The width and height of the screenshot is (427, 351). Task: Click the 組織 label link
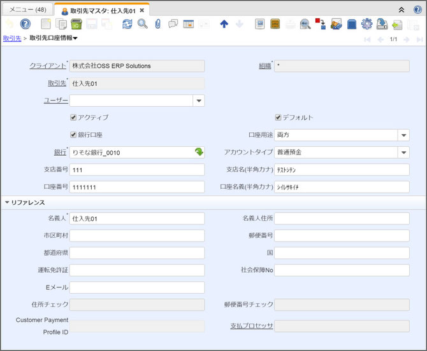coord(265,65)
